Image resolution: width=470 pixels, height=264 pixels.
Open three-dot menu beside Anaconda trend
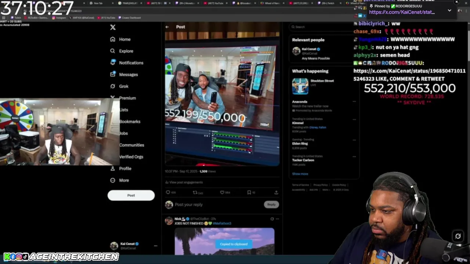354,102
